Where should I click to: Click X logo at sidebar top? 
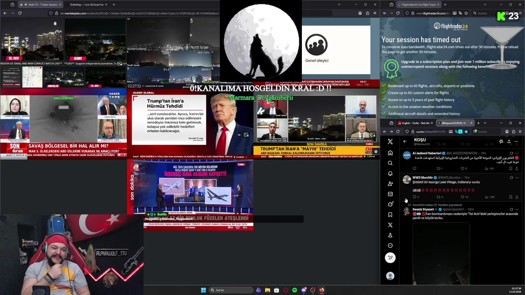390,141
